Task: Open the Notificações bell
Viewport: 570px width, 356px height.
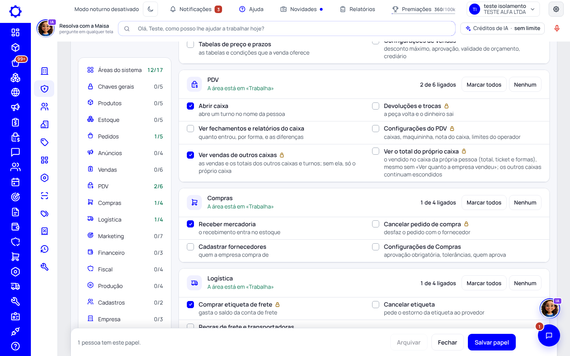Action: [x=196, y=9]
